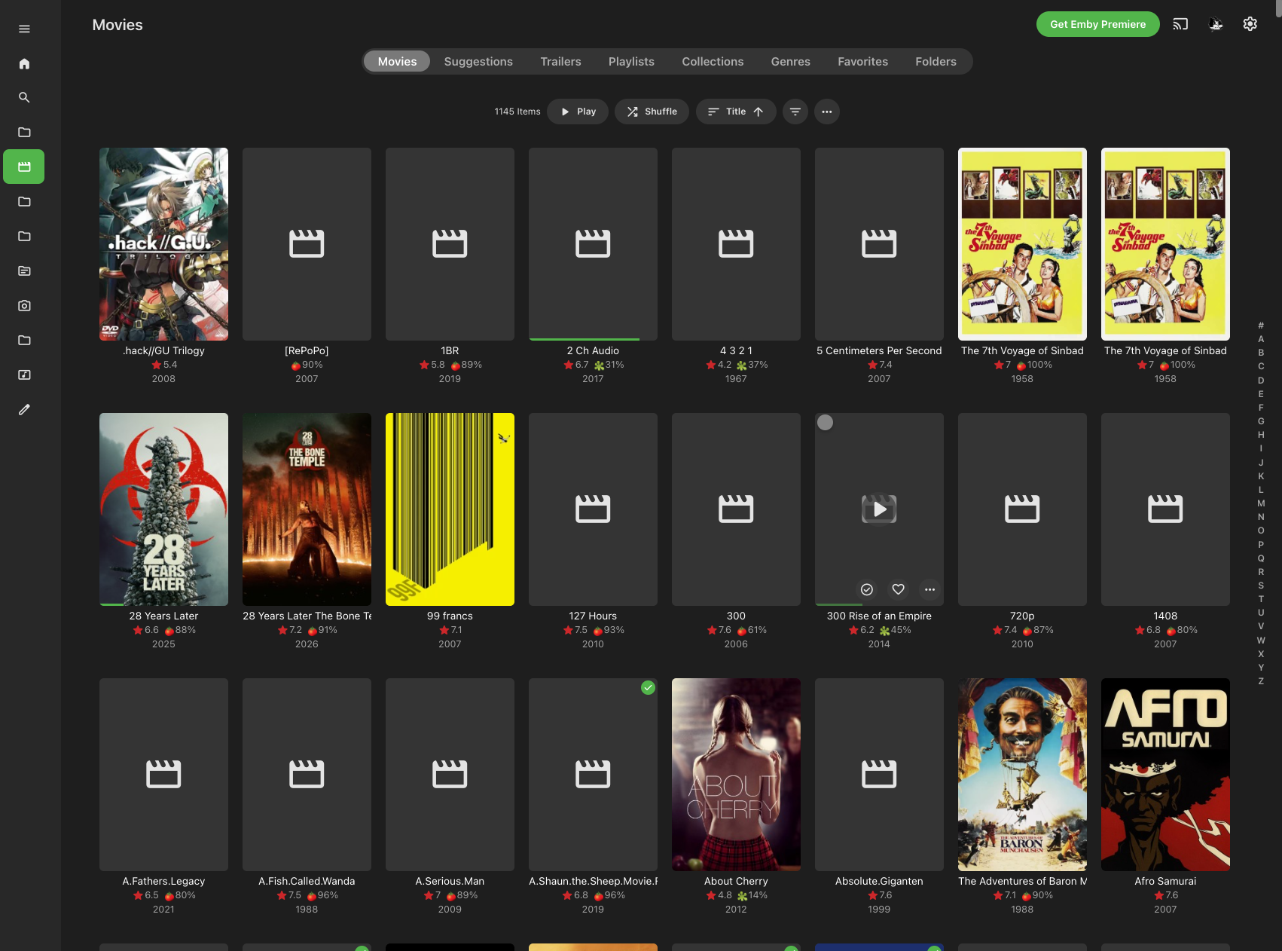The width and height of the screenshot is (1282, 951).
Task: Click the "Movies" page heading text
Action: [x=118, y=25]
